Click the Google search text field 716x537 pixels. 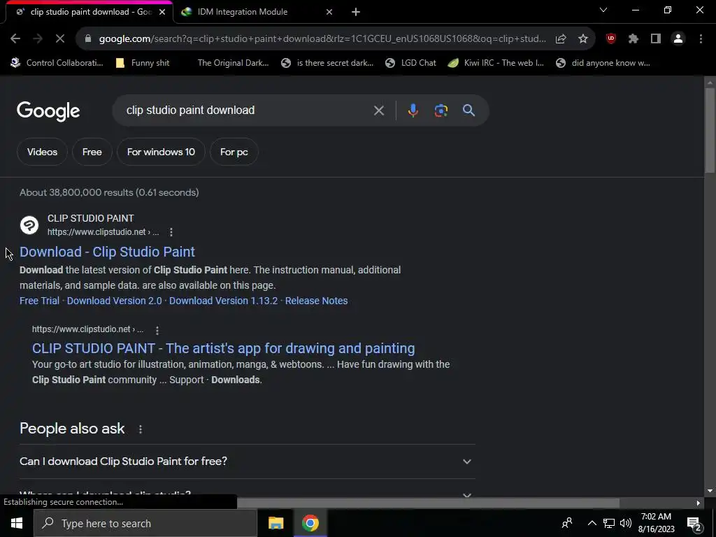coord(247,110)
